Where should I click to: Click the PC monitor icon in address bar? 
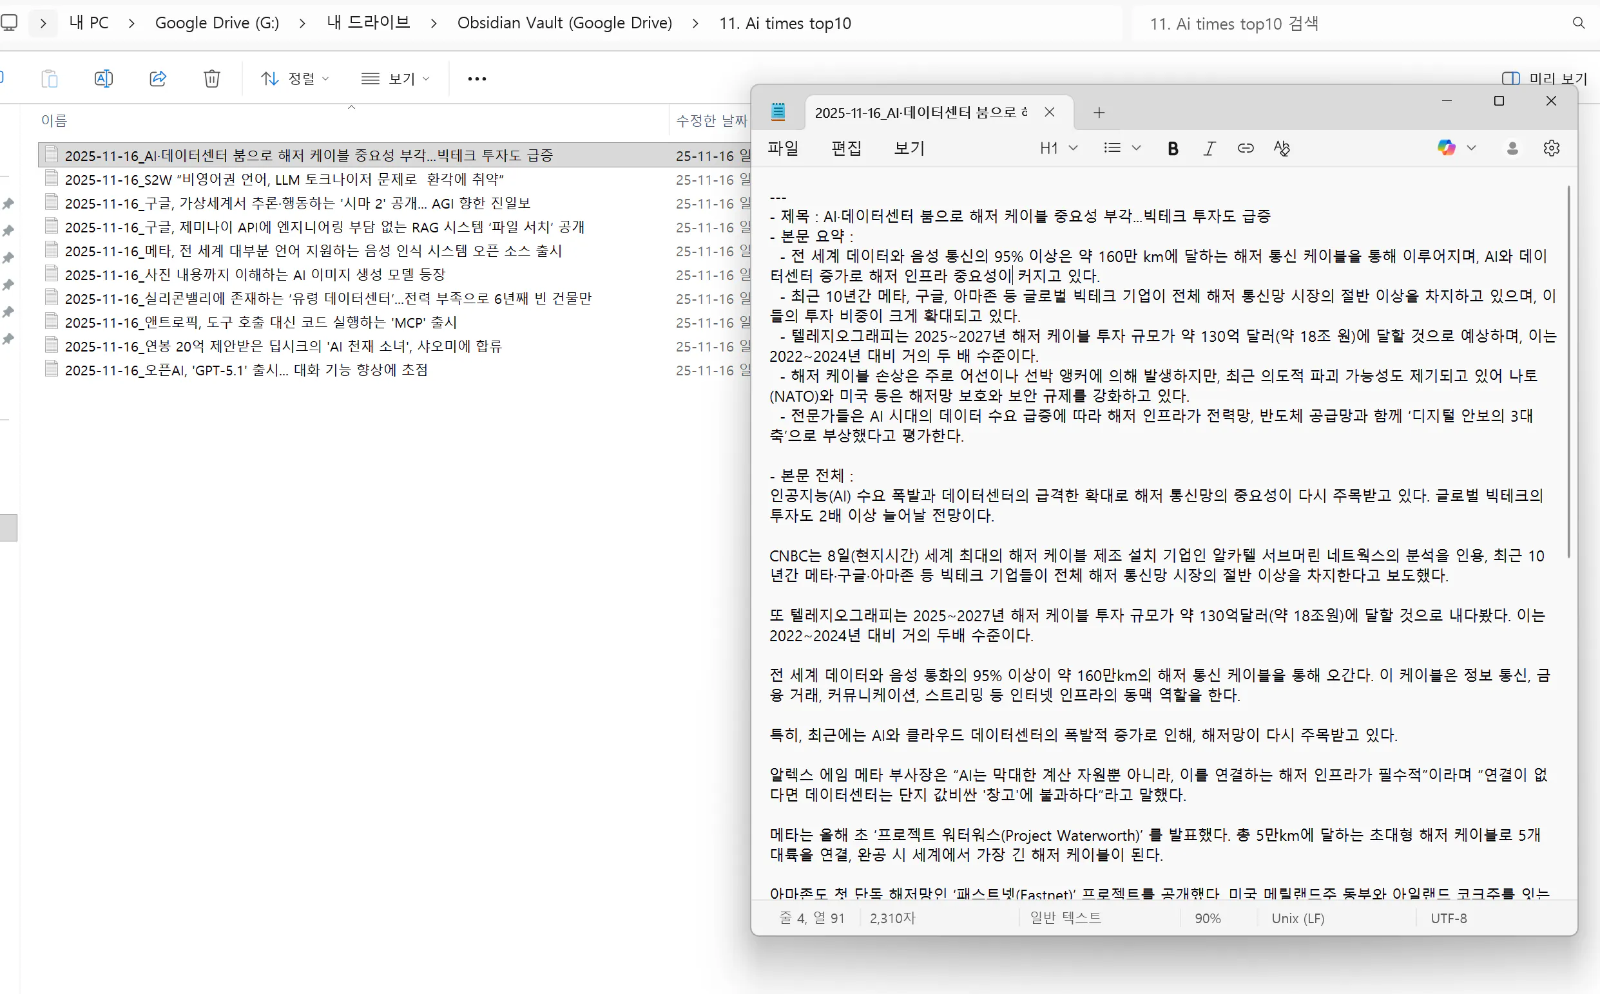9,23
